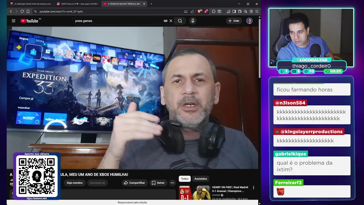
Task: Click the share icon in address bar
Action: pyautogui.click(x=192, y=11)
